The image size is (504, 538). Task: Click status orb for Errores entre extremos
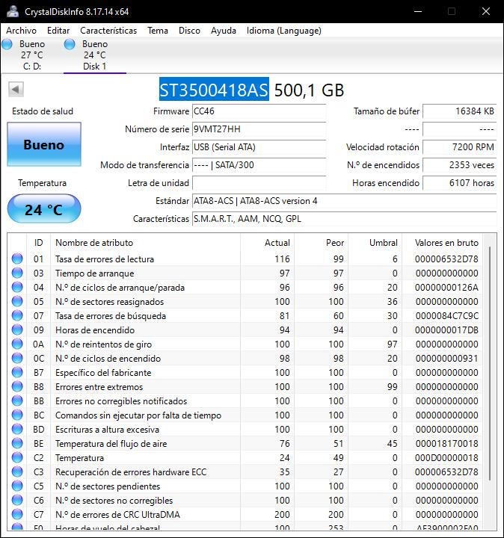[x=17, y=387]
